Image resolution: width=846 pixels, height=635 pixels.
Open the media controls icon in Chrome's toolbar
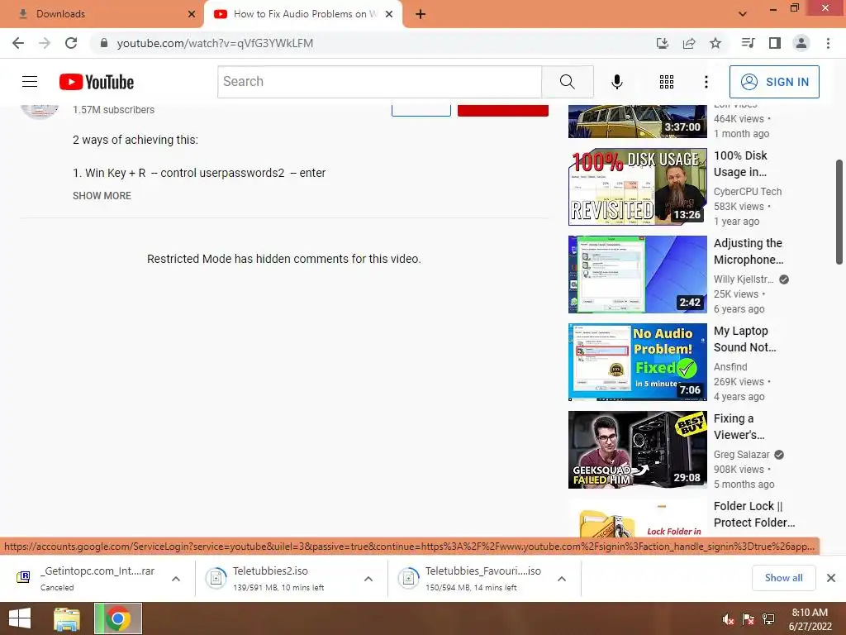point(748,43)
